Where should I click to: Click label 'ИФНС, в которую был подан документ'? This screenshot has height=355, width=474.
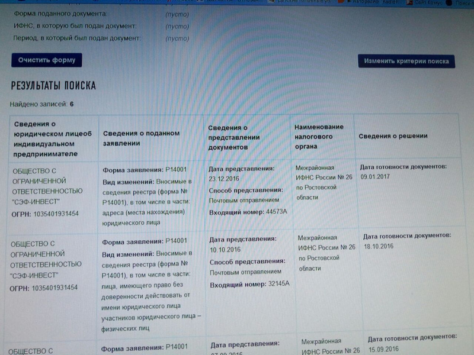75,26
